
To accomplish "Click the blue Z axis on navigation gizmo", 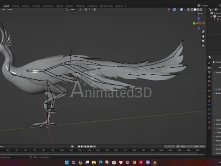I will coord(199,18).
